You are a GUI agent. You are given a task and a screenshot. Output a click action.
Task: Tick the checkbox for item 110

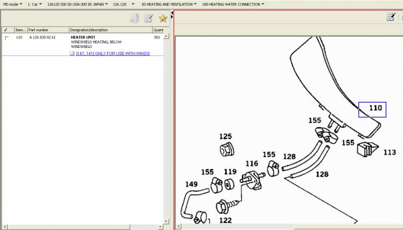click(7, 38)
